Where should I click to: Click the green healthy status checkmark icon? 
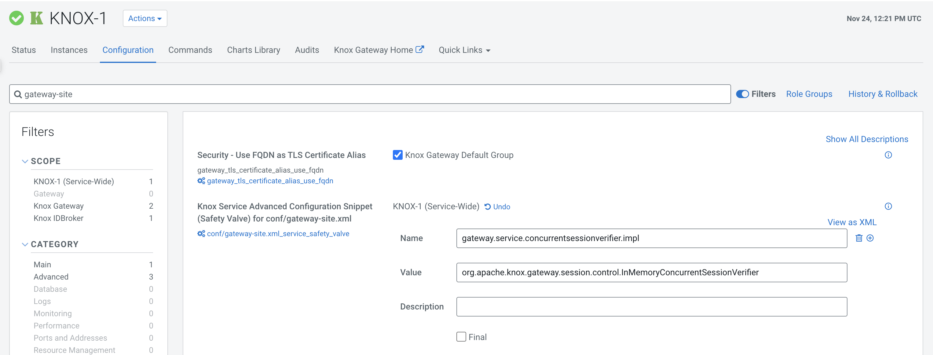pos(16,18)
